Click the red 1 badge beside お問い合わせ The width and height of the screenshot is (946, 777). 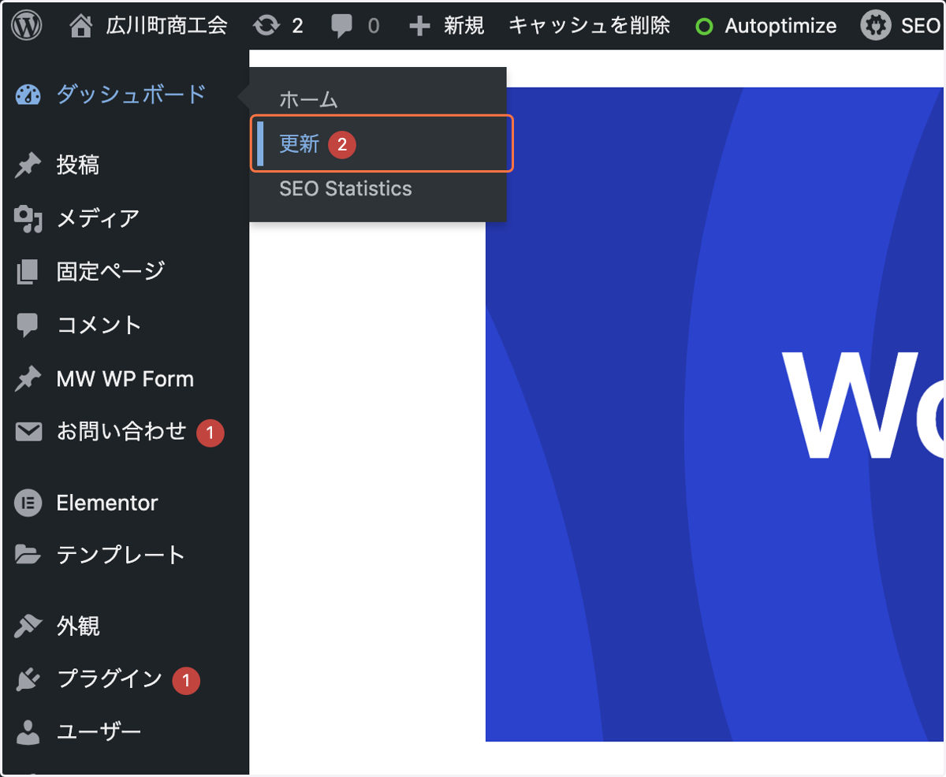[210, 433]
